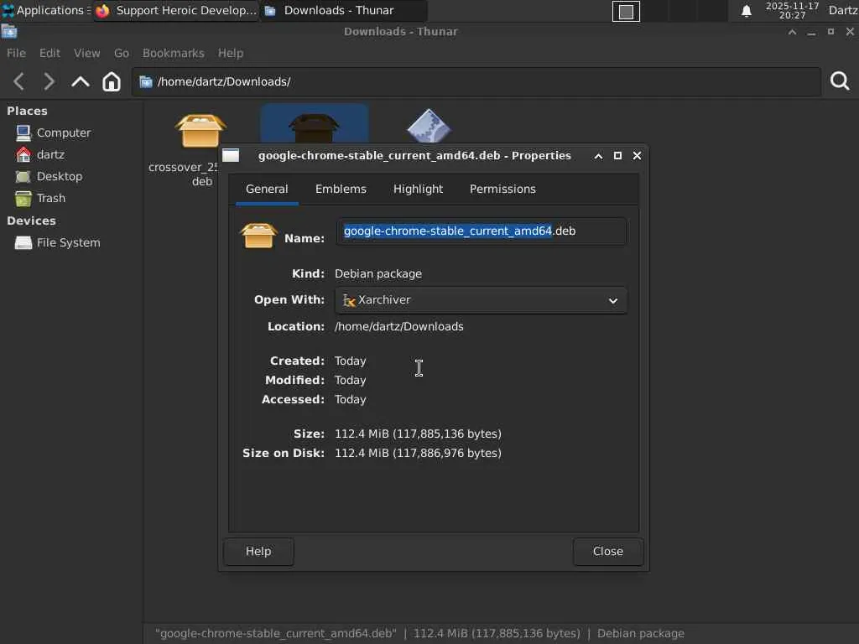Click the /home/dartz/Downloads/ location bar
The image size is (859, 644).
tap(476, 81)
